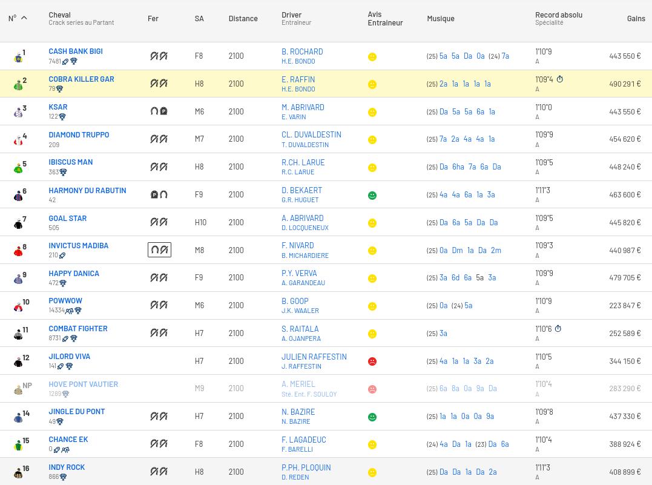
Task: Click green smiley for HARMONY DU RABUTIN
Action: (x=372, y=196)
